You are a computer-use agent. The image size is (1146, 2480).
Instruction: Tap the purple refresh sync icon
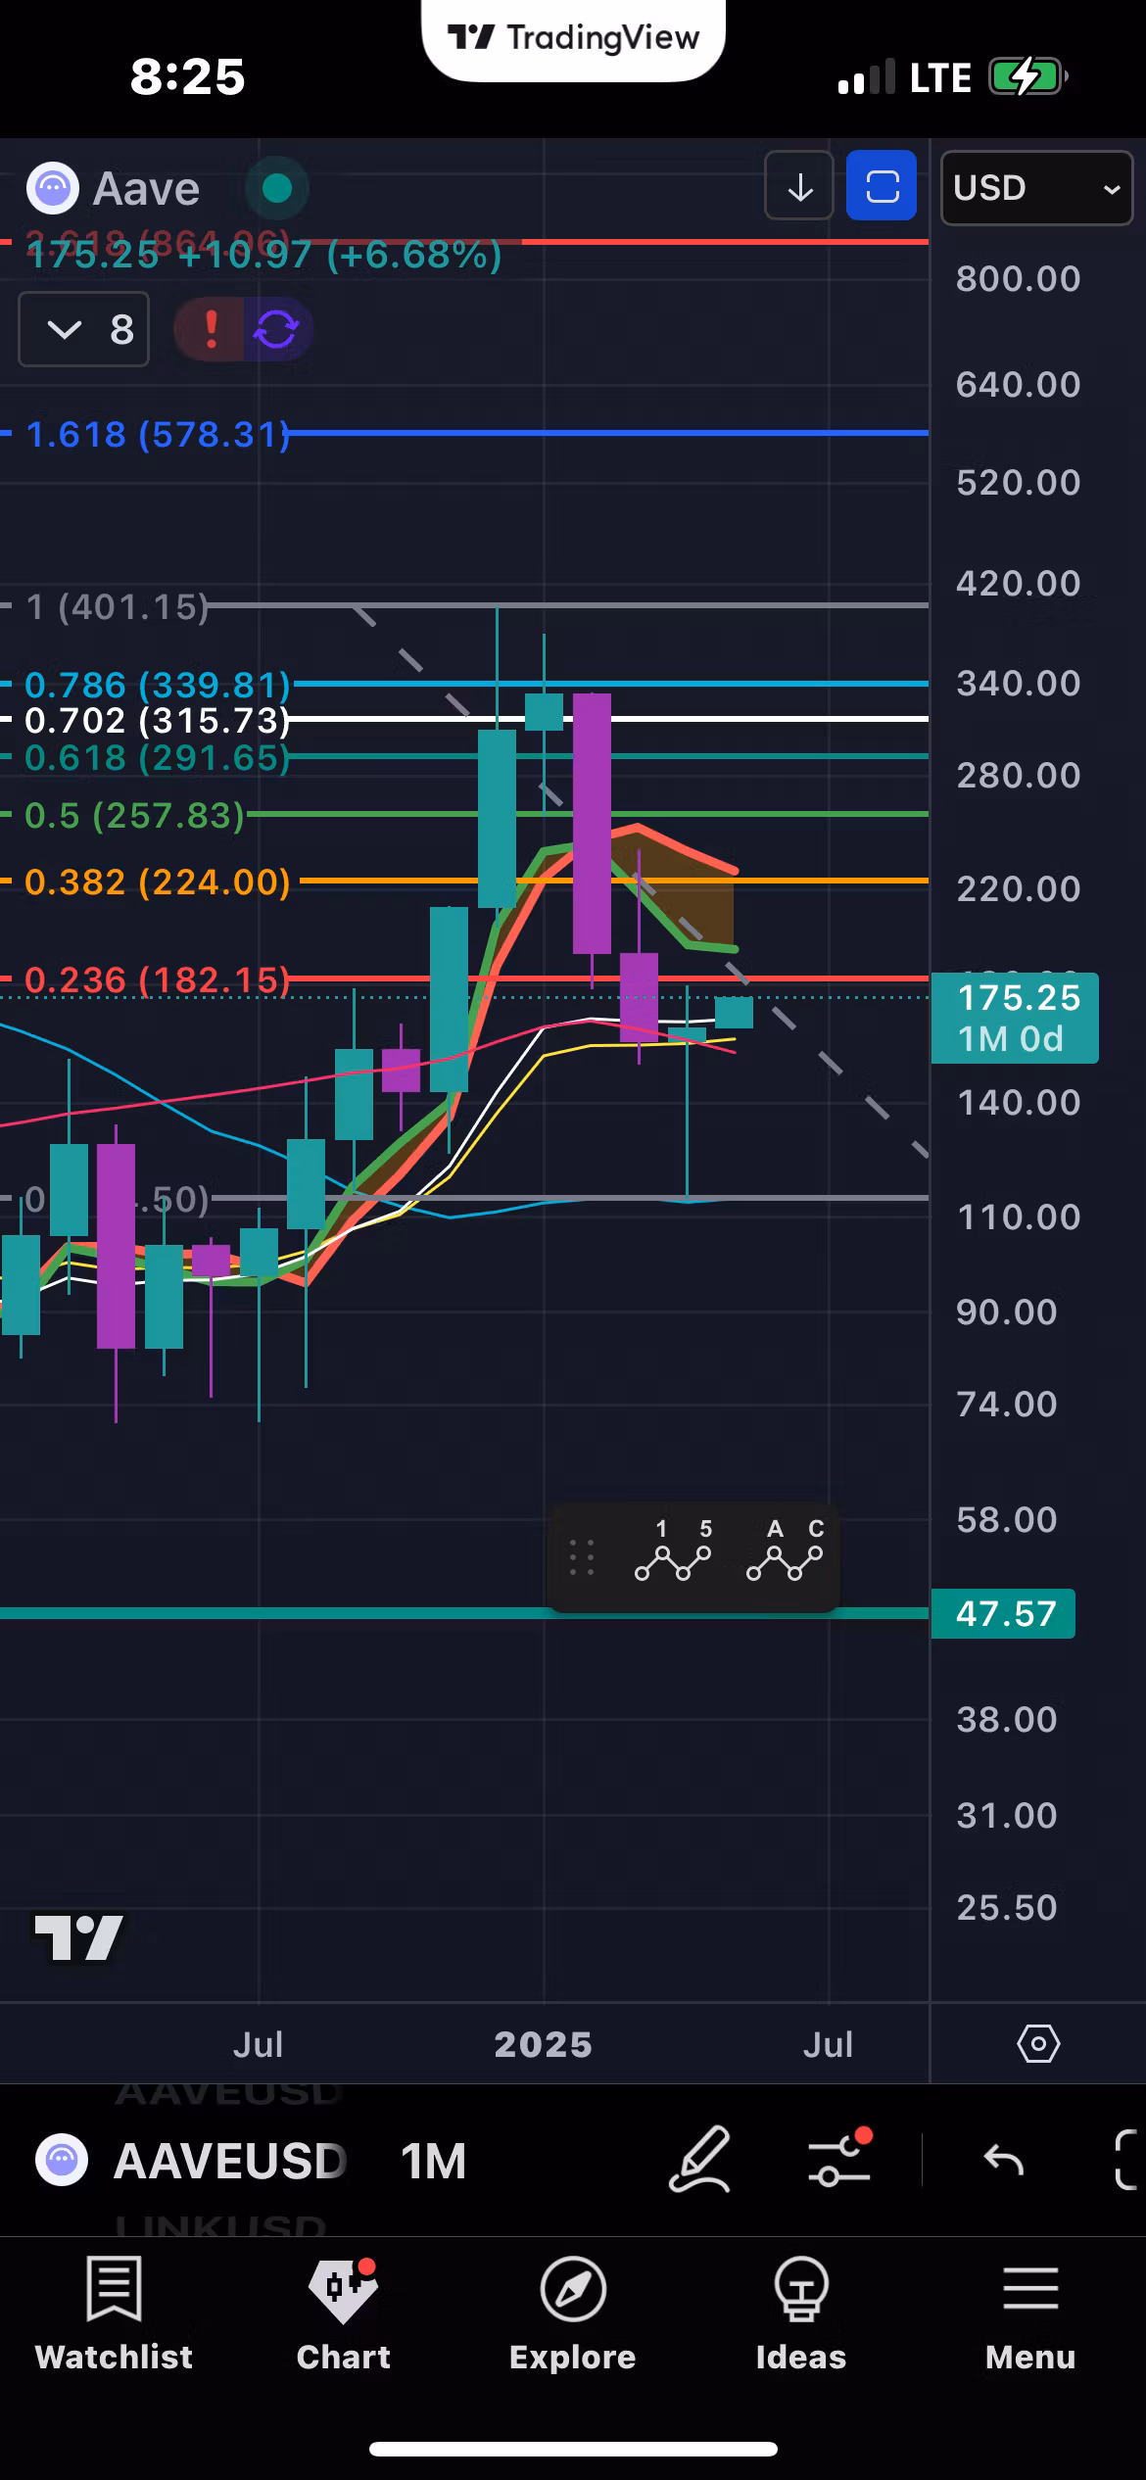tap(277, 329)
